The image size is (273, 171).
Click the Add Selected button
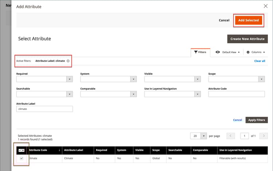(x=248, y=20)
